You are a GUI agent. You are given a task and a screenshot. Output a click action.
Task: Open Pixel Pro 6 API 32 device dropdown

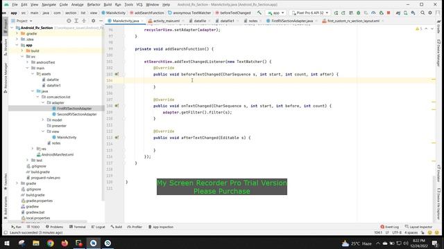click(x=310, y=12)
